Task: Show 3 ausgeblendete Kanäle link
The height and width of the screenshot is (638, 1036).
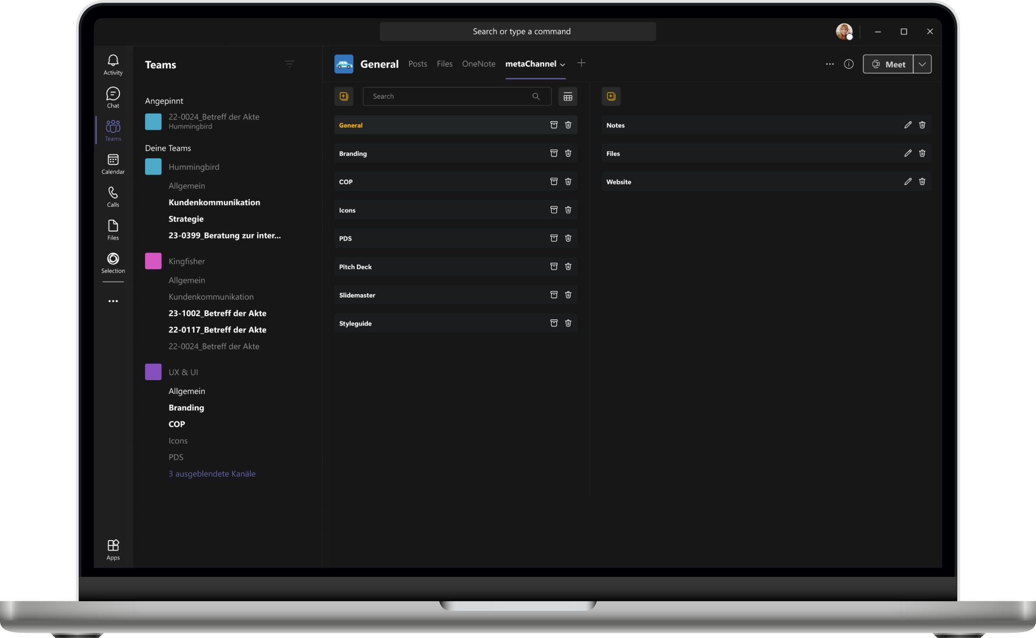Action: (x=212, y=474)
